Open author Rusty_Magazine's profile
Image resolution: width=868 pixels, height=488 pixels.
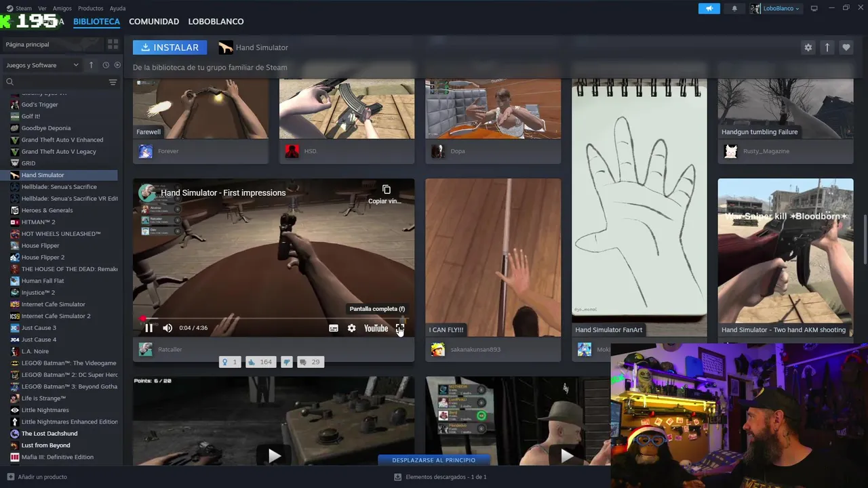pos(766,151)
